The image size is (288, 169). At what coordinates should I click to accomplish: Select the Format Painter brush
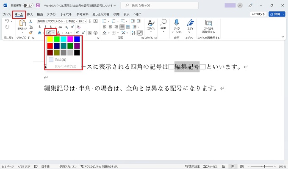(x=30, y=33)
